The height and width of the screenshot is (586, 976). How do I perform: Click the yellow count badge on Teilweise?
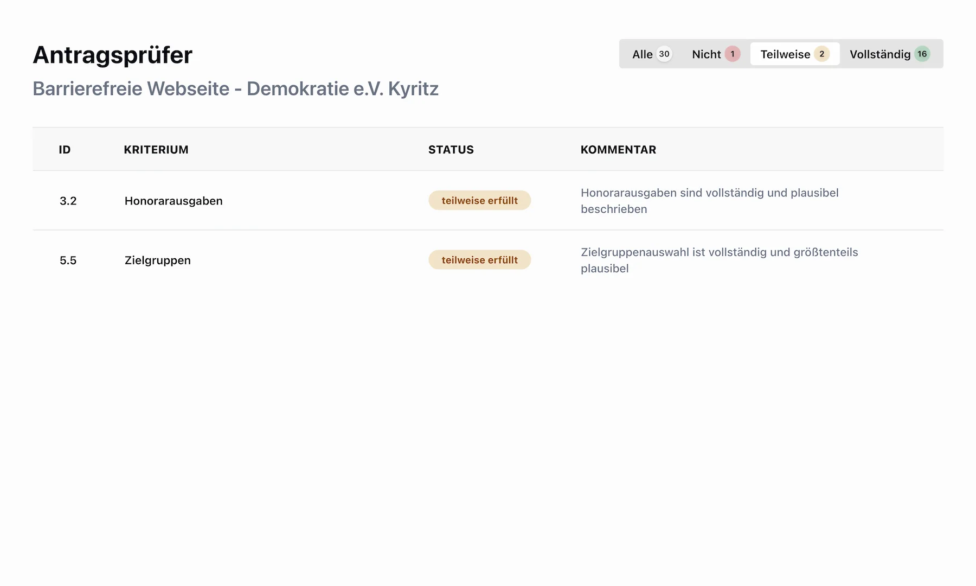822,54
